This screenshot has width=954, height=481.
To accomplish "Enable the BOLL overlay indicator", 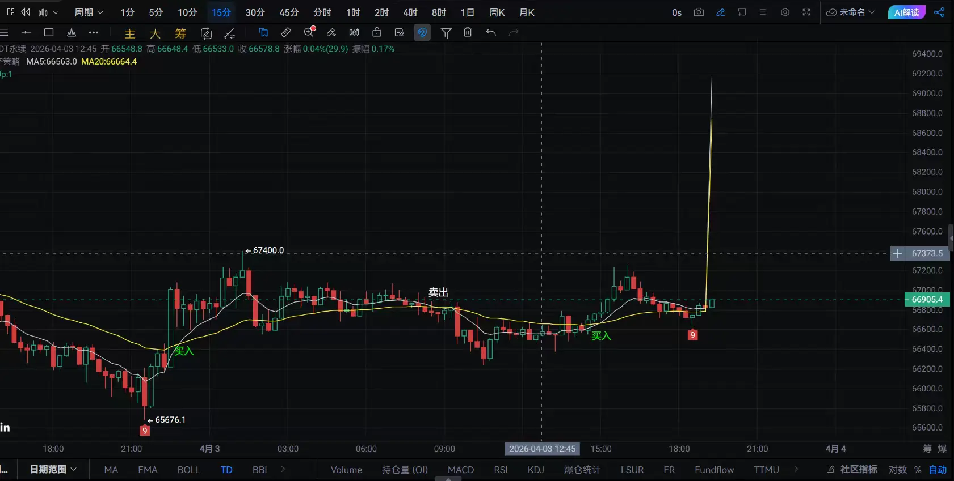I will 189,470.
